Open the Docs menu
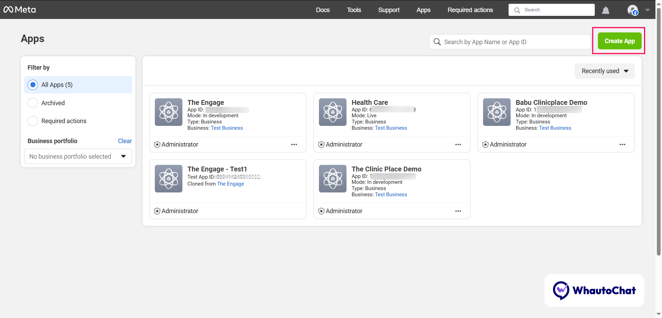Screen dimensions: 662x318 (323, 10)
